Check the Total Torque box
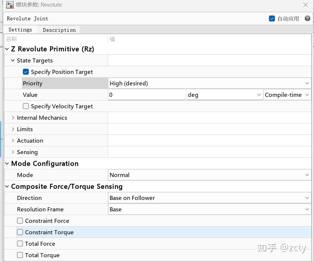Image resolution: width=314 pixels, height=262 pixels. (x=20, y=255)
